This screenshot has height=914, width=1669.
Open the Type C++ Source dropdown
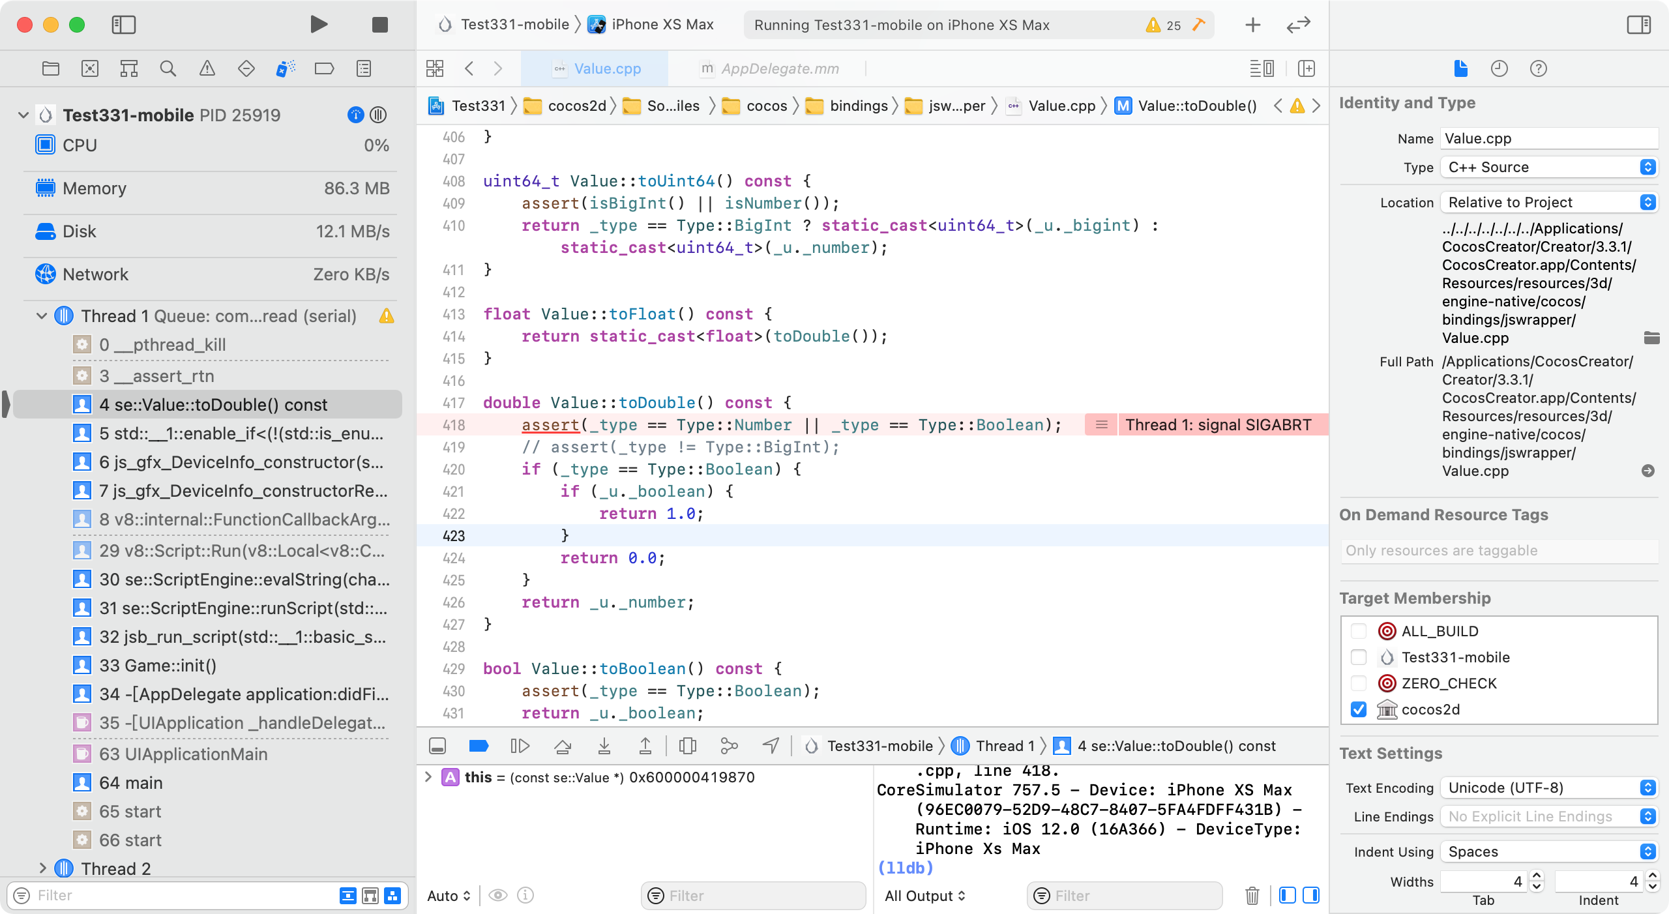(1549, 168)
